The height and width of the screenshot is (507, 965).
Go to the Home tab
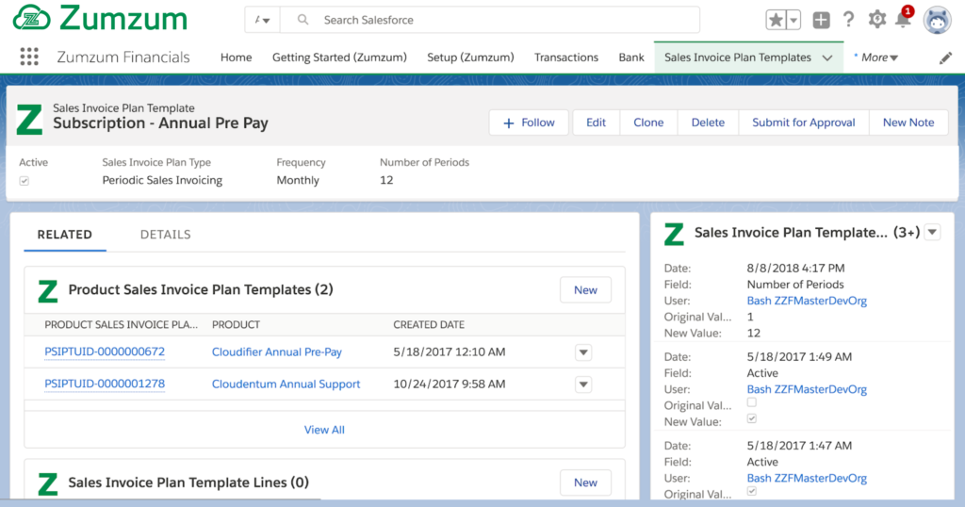(236, 57)
